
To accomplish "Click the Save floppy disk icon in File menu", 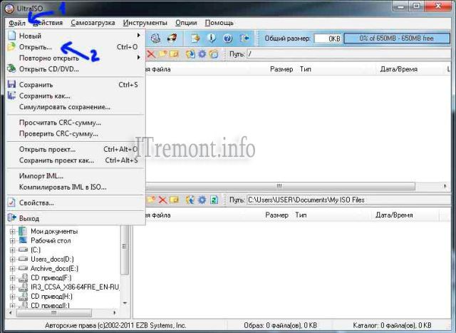I will (x=11, y=84).
